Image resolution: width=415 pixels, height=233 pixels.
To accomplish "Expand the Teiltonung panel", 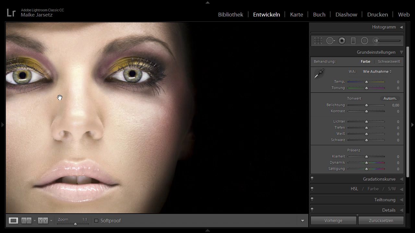I will point(401,200).
